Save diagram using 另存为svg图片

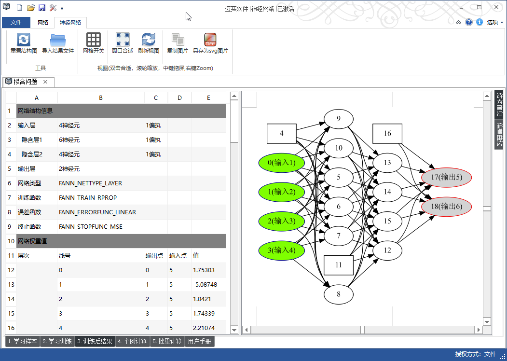coord(210,40)
